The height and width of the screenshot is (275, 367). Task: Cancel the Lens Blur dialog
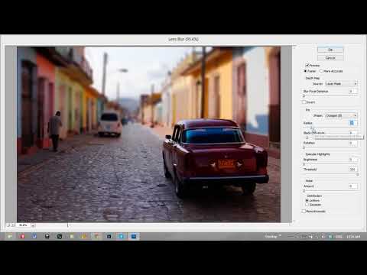[330, 58]
